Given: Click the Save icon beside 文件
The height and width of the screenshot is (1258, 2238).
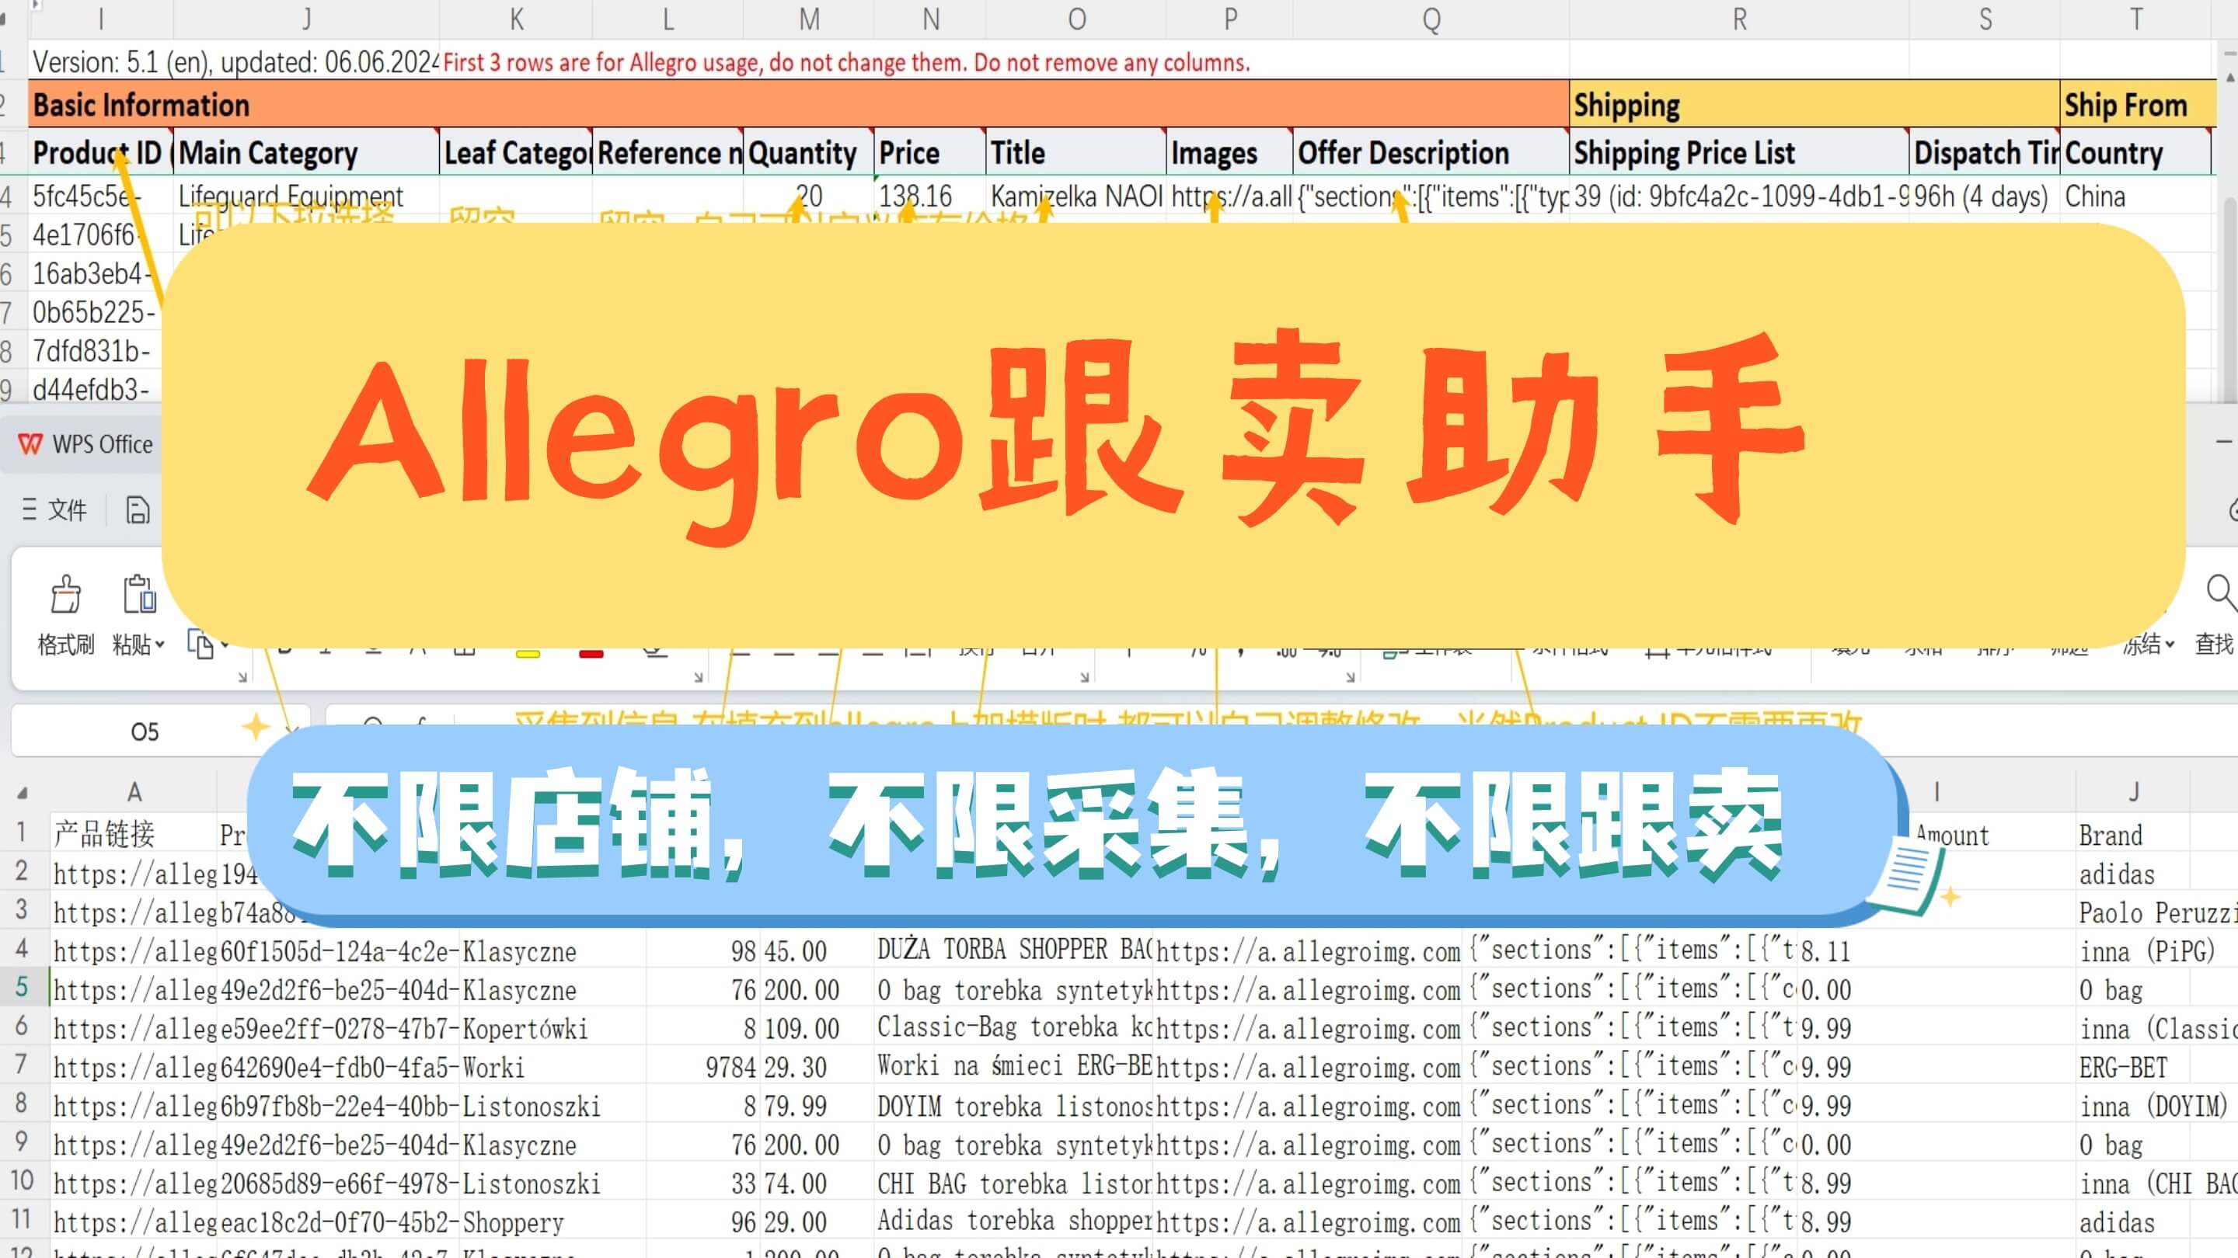Looking at the screenshot, I should point(138,509).
